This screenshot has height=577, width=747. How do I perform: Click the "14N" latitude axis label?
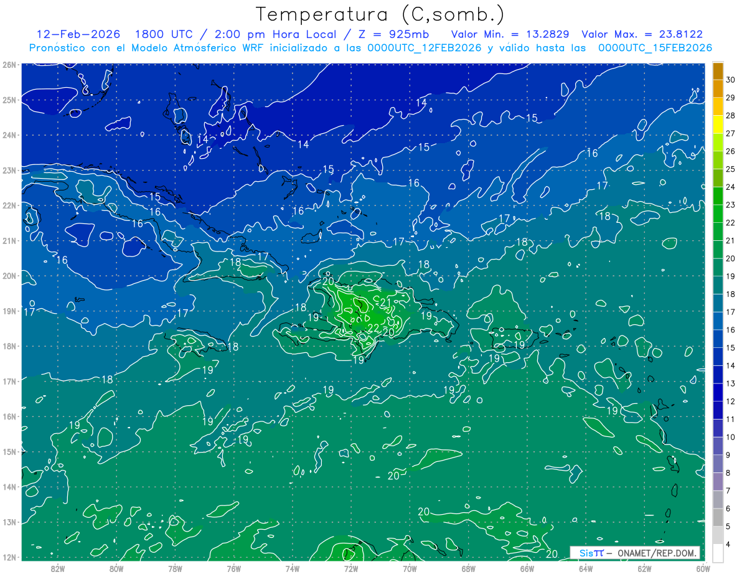coord(9,487)
